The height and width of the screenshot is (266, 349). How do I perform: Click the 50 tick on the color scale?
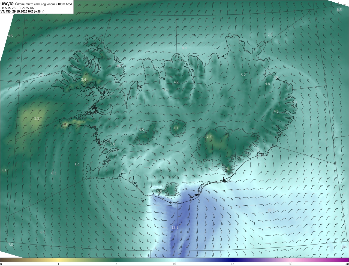[347, 264]
